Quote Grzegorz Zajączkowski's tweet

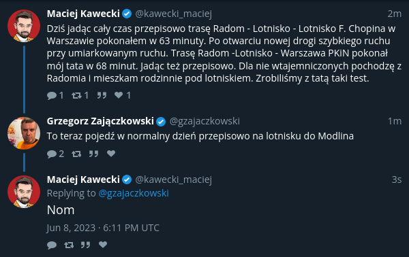(x=93, y=154)
